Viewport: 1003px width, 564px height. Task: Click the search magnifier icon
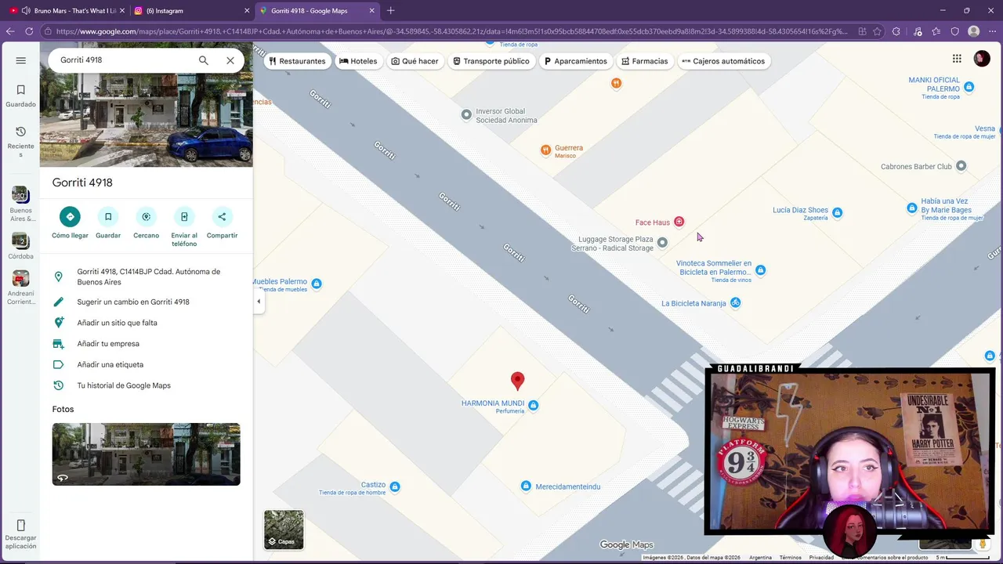coord(204,60)
